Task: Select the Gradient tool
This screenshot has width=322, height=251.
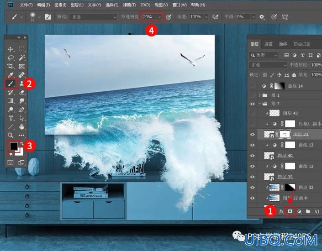Action: tap(11, 101)
